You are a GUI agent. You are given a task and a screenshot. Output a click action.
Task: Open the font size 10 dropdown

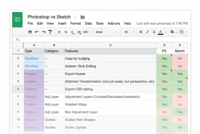click(x=129, y=32)
